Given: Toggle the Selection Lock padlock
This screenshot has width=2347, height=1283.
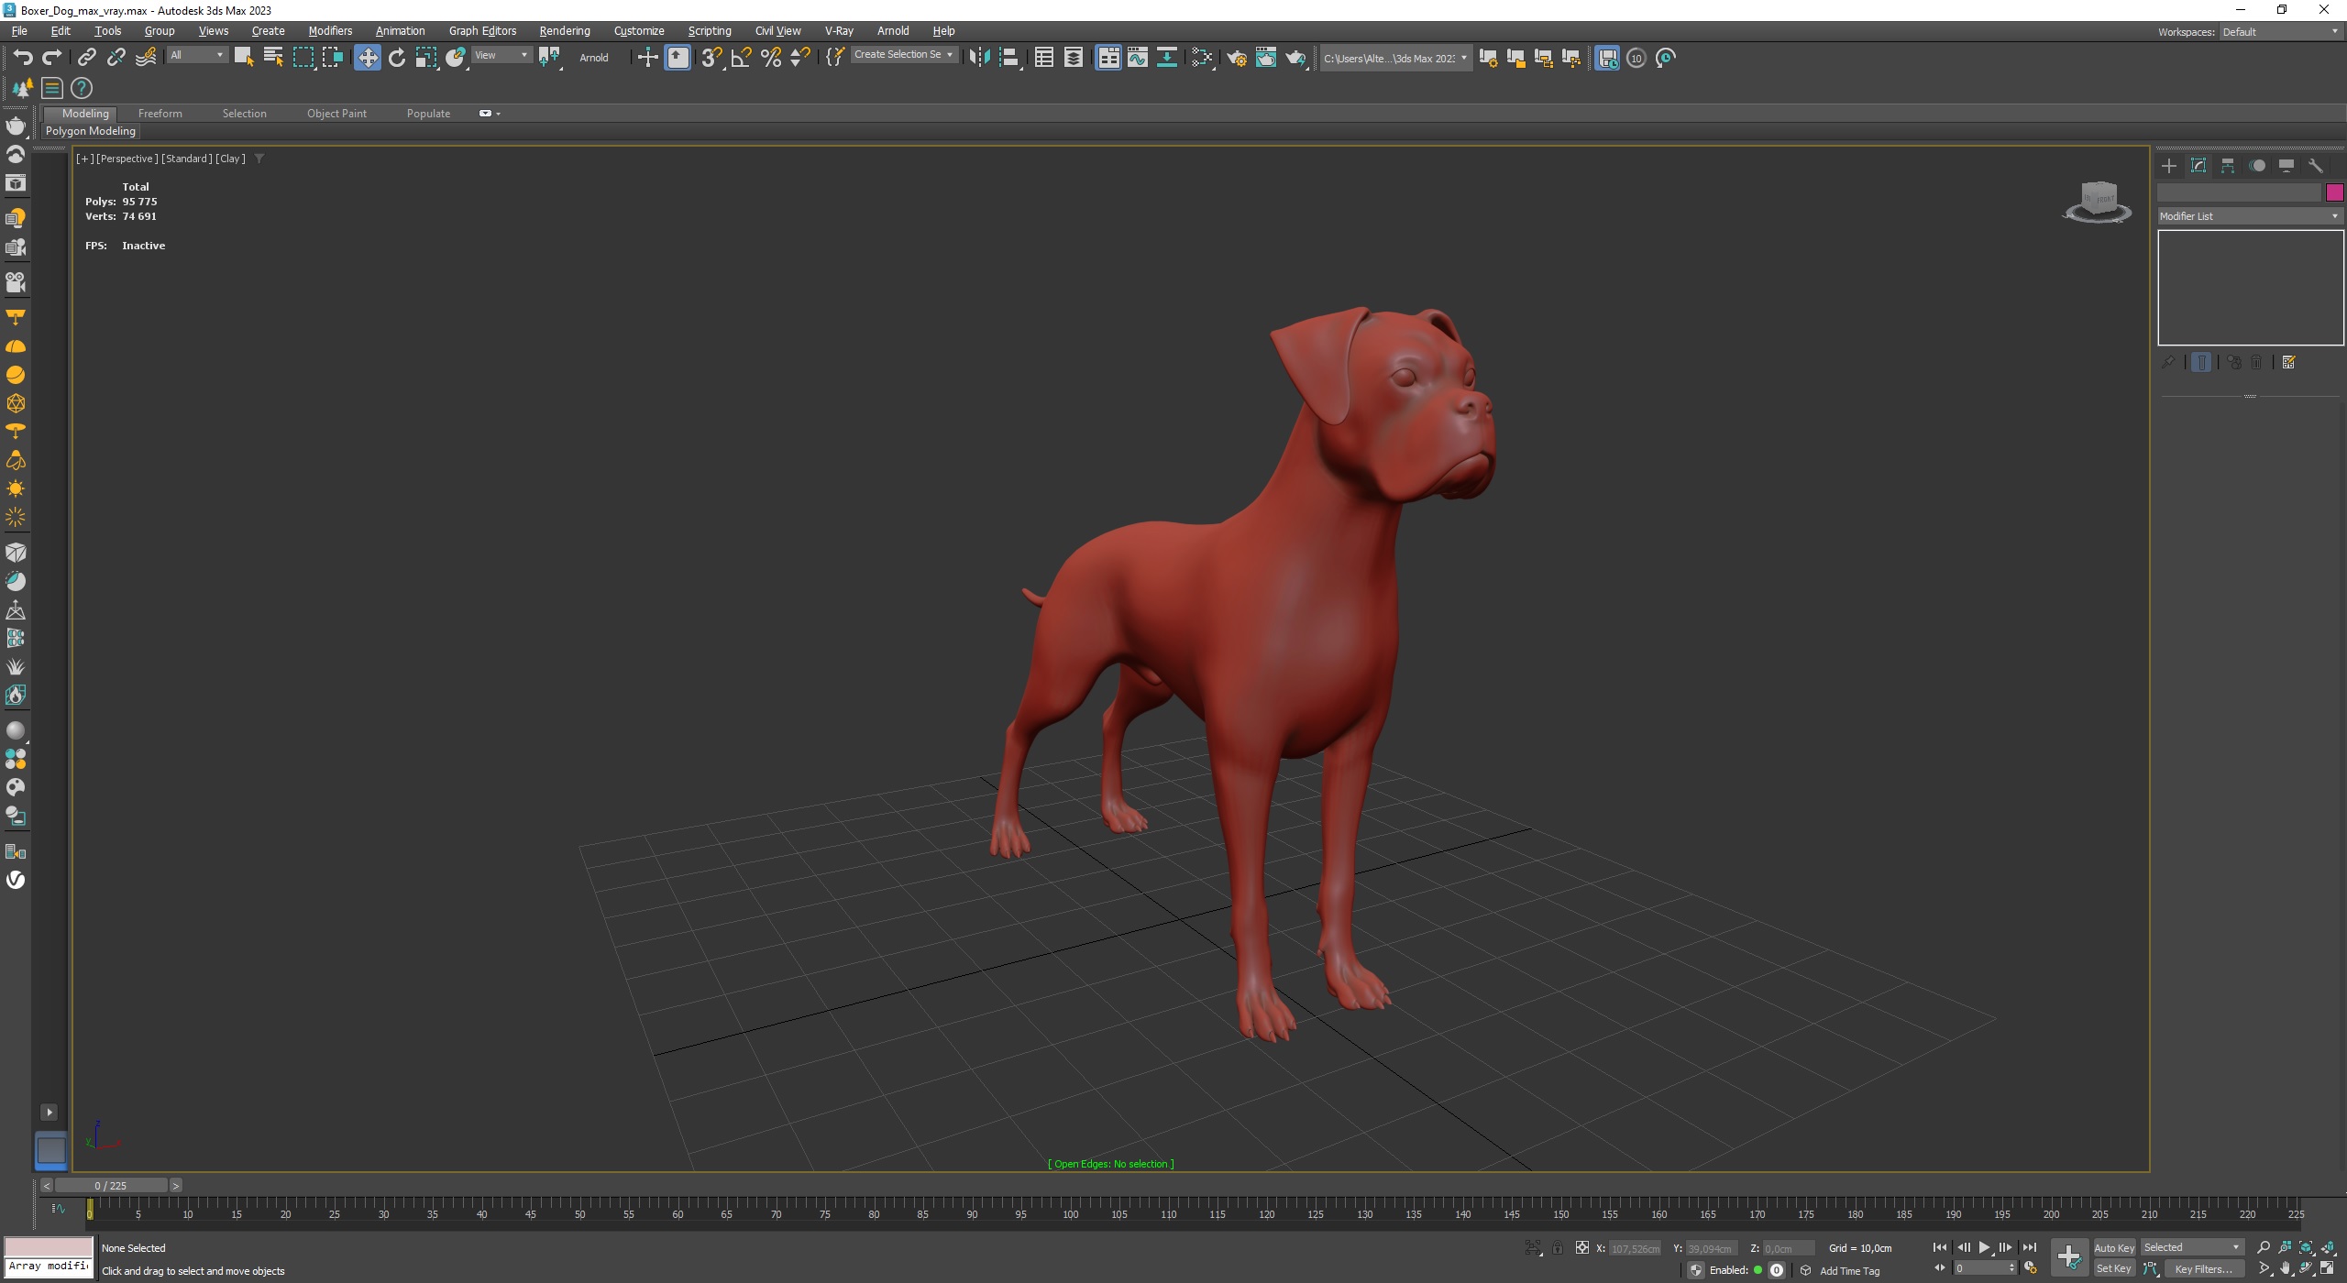Looking at the screenshot, I should click(x=1557, y=1247).
